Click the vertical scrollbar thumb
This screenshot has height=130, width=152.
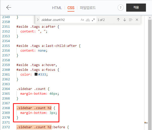point(150,75)
